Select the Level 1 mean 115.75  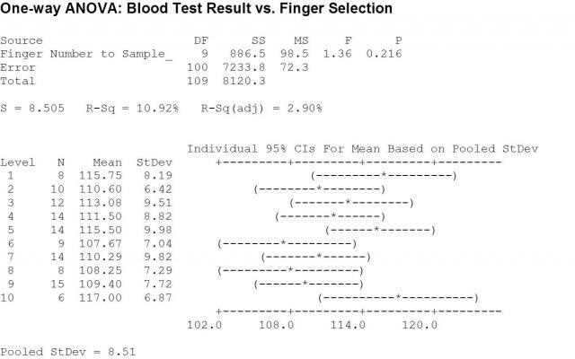coord(106,175)
